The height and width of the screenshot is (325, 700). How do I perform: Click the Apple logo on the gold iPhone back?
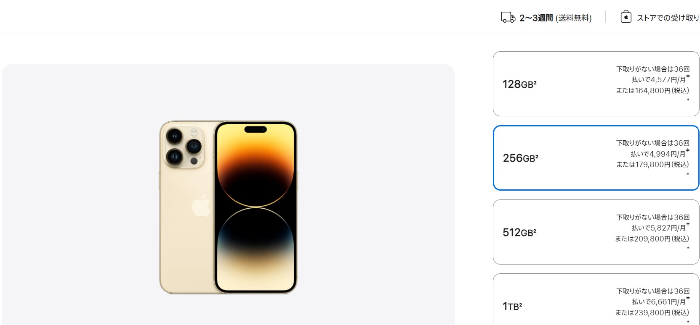(201, 205)
